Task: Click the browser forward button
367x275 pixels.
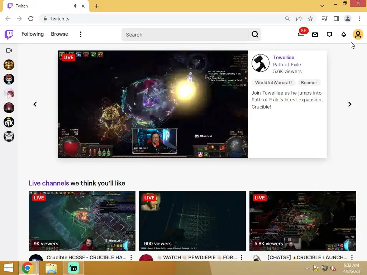Action: coord(19,19)
